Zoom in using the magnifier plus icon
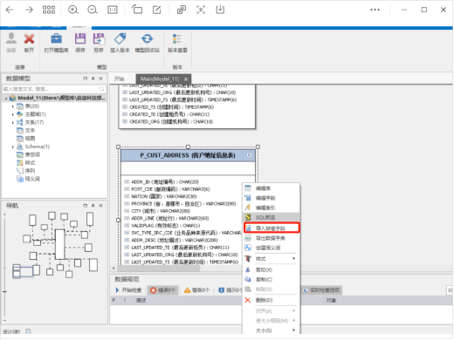Viewport: 454px width, 340px height. point(72,10)
